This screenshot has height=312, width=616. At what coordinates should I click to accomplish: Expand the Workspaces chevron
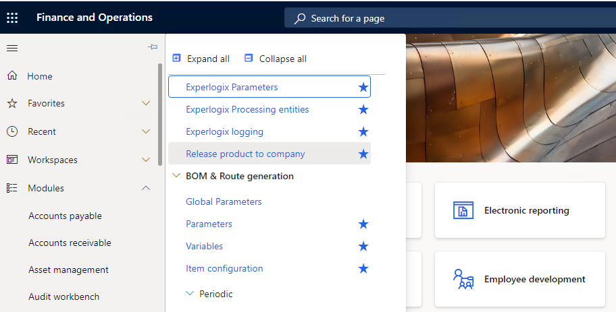click(146, 160)
